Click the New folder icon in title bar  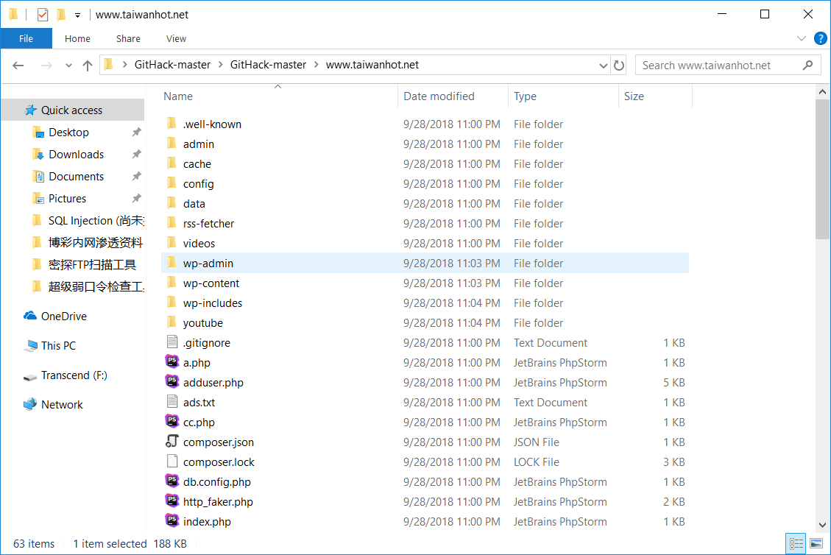coord(62,14)
